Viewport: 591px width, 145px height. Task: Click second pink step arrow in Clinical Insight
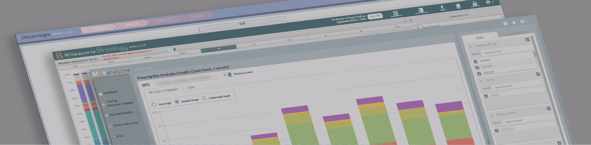point(131,24)
